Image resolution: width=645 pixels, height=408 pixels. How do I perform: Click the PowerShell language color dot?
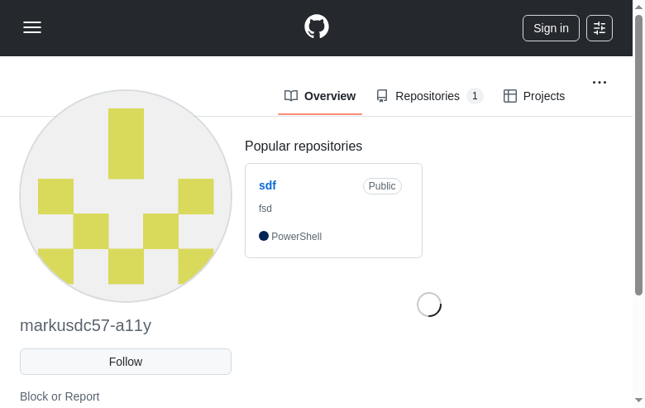pyautogui.click(x=264, y=236)
